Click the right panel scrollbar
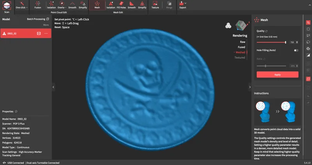The height and width of the screenshot is (165, 312). (x=303, y=85)
